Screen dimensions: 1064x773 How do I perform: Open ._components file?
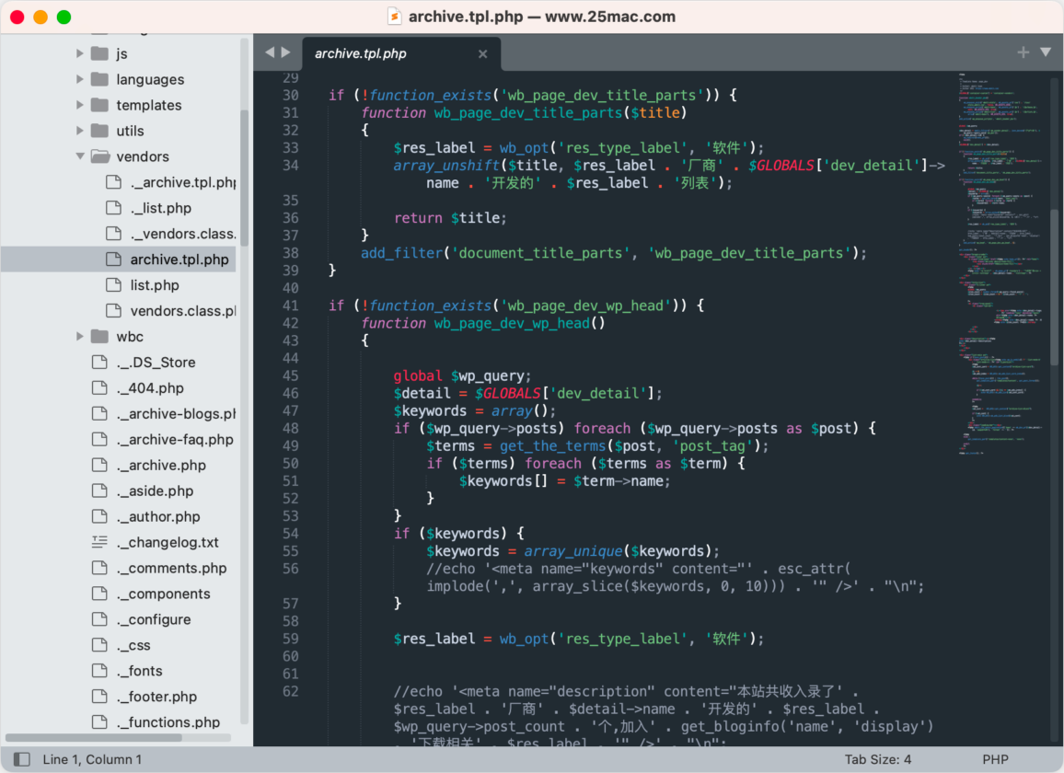pos(163,594)
